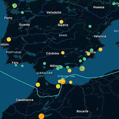Select the GIBRALTAR label
This screenshot has width=119, height=119.
(45, 73)
